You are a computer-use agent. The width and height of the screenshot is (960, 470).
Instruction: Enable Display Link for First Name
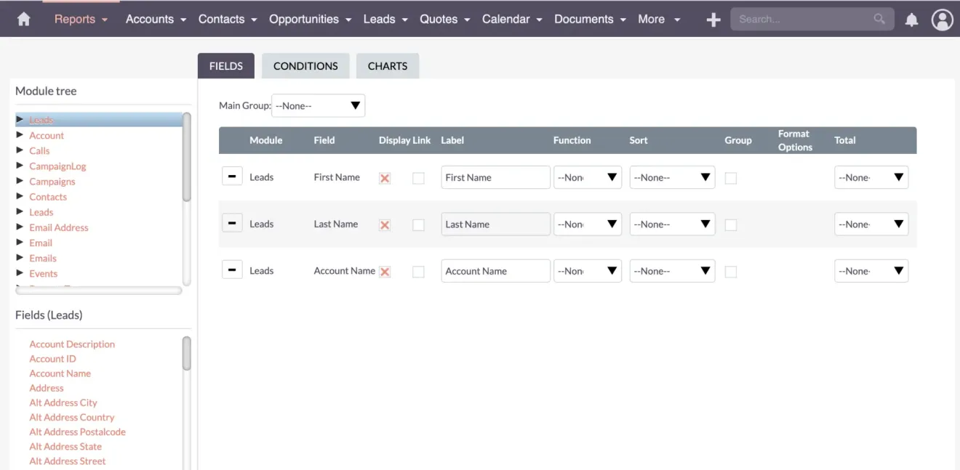418,178
